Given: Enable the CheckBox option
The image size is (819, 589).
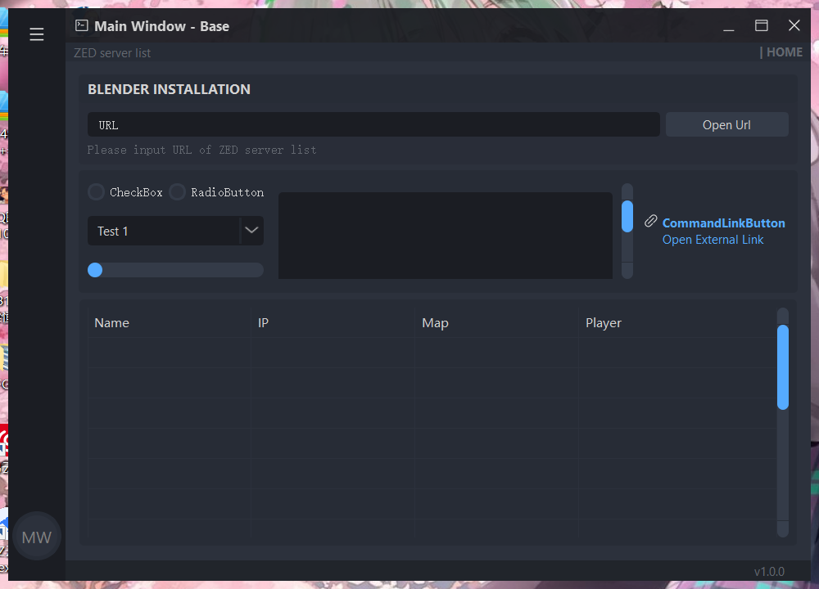Looking at the screenshot, I should coord(97,192).
